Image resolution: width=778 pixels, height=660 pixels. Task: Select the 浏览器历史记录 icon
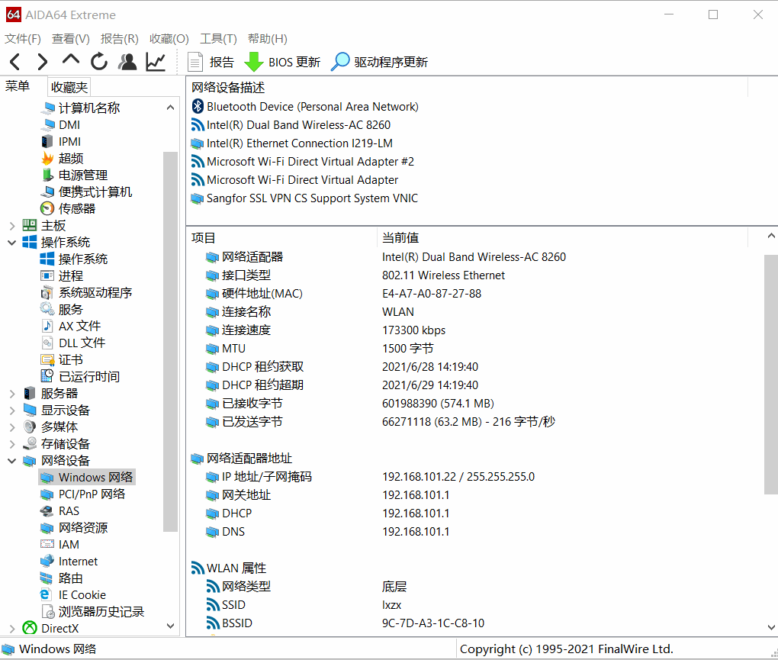pos(47,612)
